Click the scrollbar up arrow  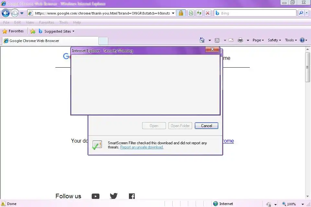click(x=307, y=49)
